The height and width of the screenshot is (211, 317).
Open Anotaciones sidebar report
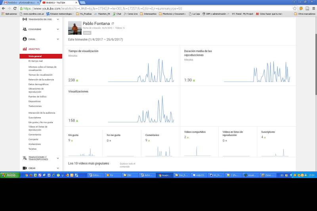[x=34, y=144]
